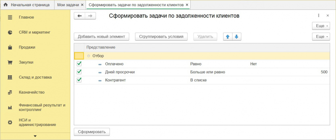Go back with the left arrow button
This screenshot has width=336, height=140.
click(79, 16)
